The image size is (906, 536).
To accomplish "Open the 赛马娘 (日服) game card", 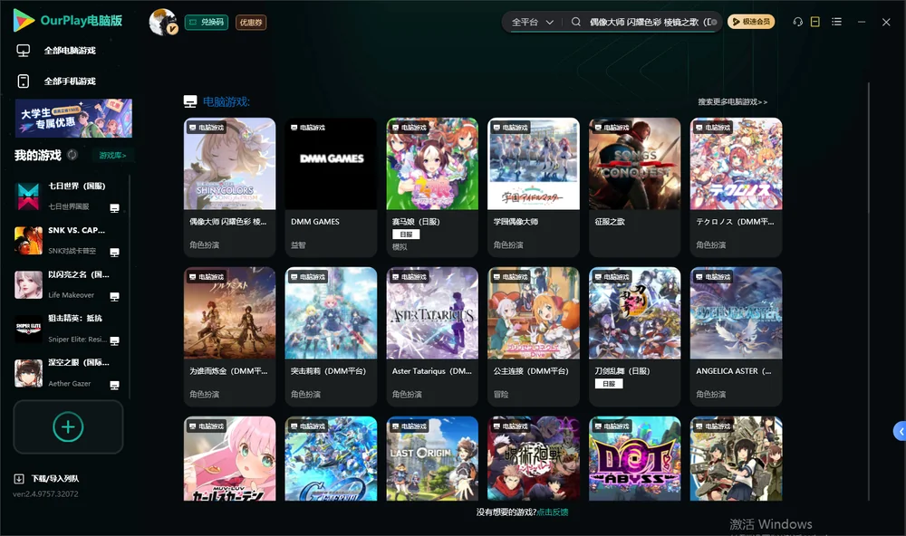I will [432, 187].
